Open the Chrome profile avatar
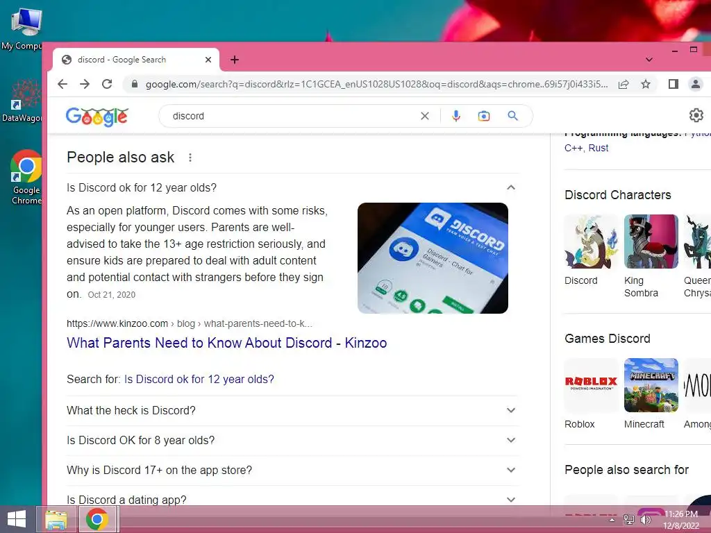This screenshot has width=711, height=533. tap(695, 84)
